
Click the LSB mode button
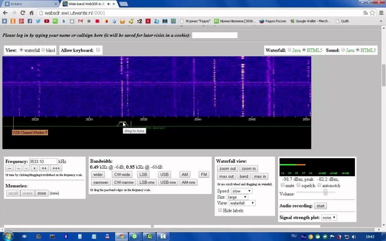click(143, 174)
